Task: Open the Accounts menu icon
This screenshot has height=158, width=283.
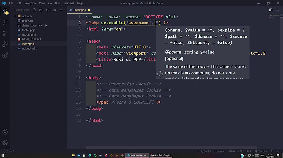Action: tap(5, 132)
